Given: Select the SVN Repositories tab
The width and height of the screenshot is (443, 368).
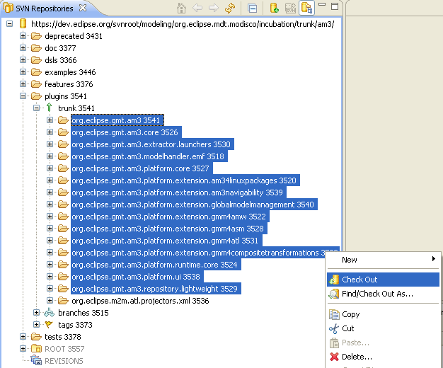Looking at the screenshot, I should point(44,8).
